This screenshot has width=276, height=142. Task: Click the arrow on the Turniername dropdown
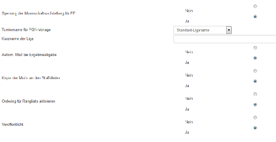coord(228,30)
